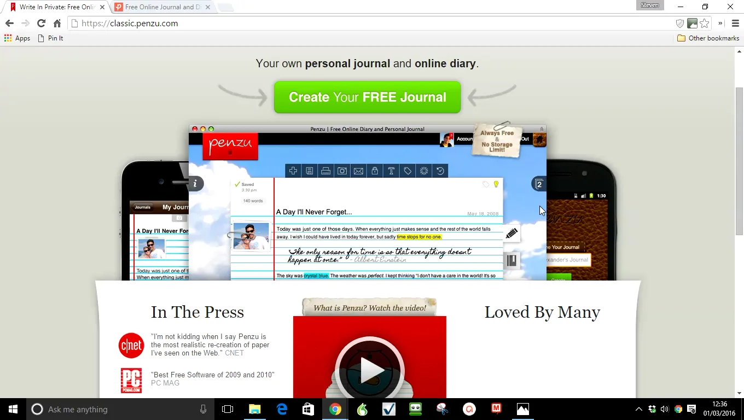The height and width of the screenshot is (420, 744).
Task: Open the browser home page
Action: point(57,24)
